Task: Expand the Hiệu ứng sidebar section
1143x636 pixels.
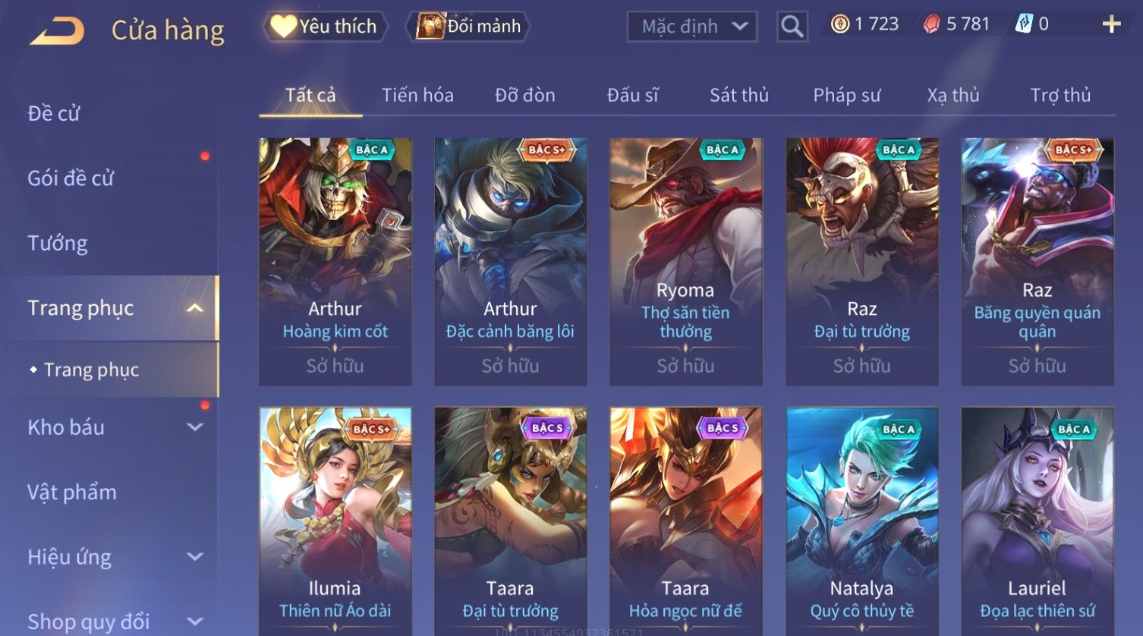Action: point(195,557)
